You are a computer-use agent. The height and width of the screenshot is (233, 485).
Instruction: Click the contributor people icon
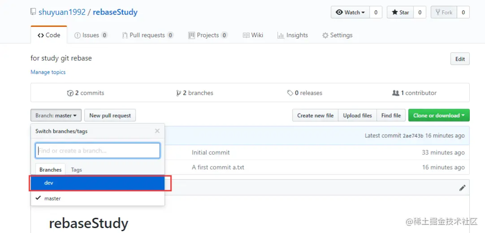point(396,93)
